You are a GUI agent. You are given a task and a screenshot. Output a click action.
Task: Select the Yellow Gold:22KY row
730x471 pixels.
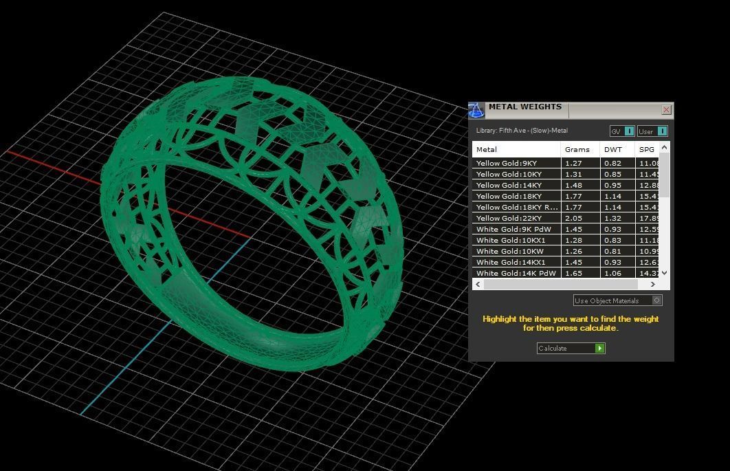(566, 218)
